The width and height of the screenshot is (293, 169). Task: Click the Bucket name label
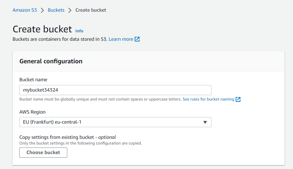click(x=33, y=80)
